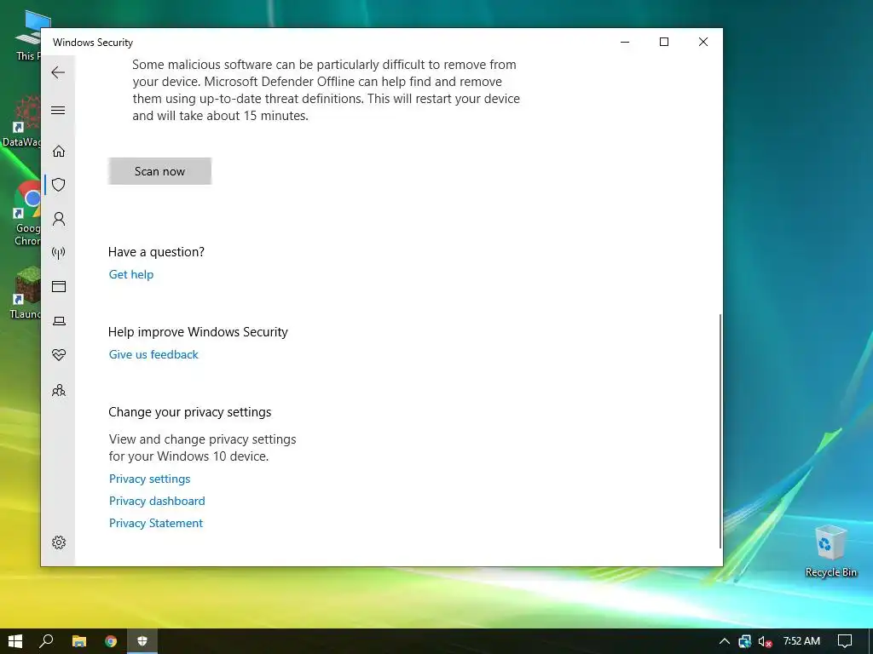Click the Windows Security title text

tap(93, 43)
